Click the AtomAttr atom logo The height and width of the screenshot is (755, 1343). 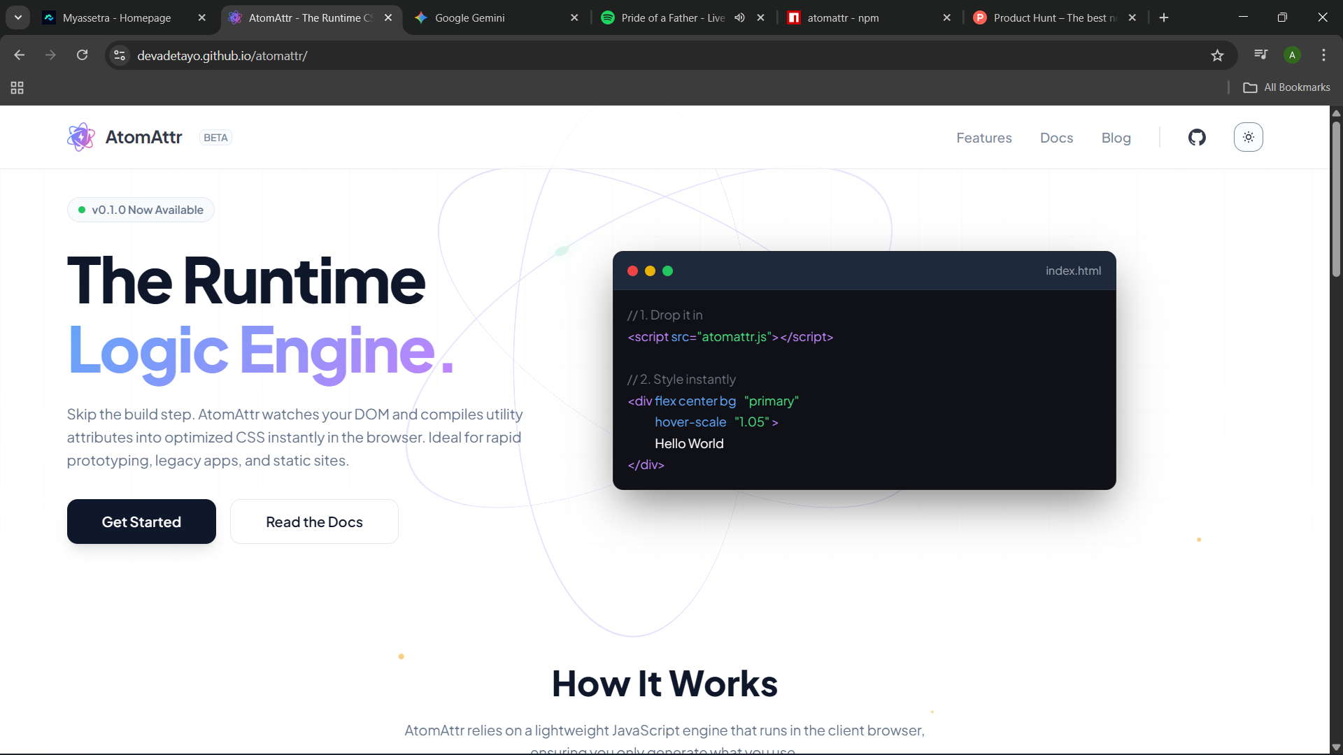pyautogui.click(x=81, y=137)
